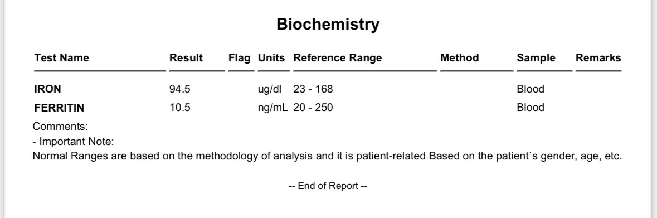Click the Method column header
Viewport: 657px width, 218px height.
point(460,58)
